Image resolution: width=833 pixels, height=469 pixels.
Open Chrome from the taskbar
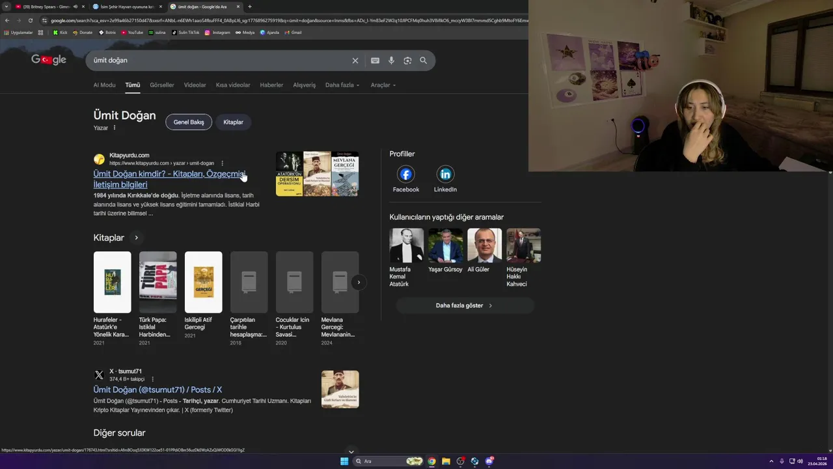[x=431, y=461]
